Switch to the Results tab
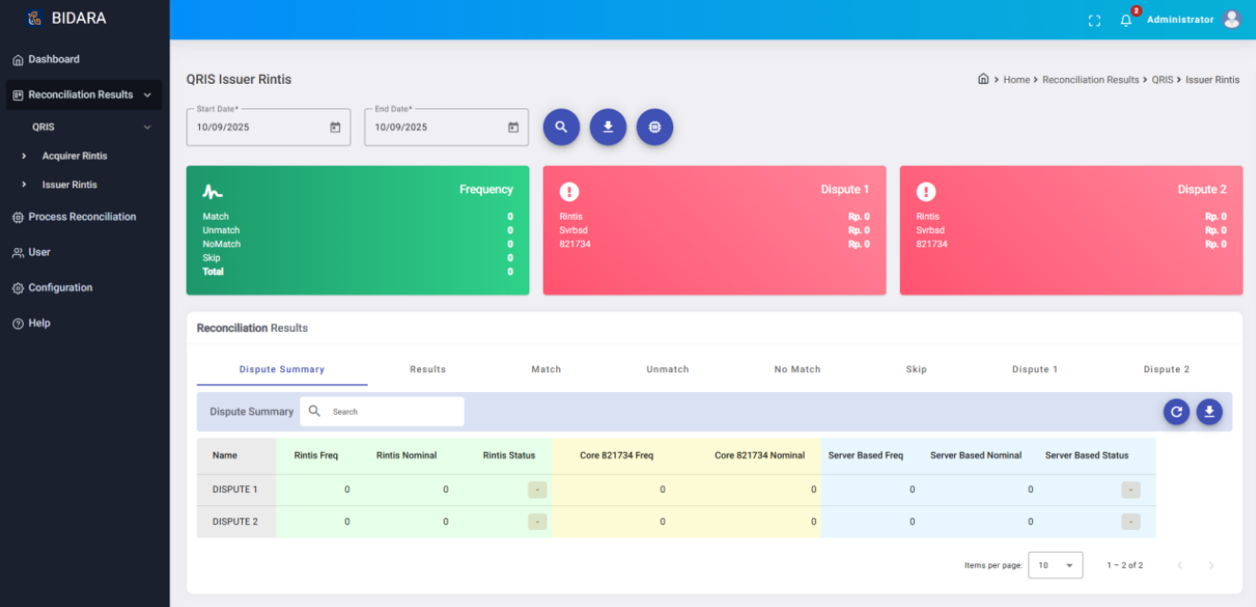 [428, 369]
